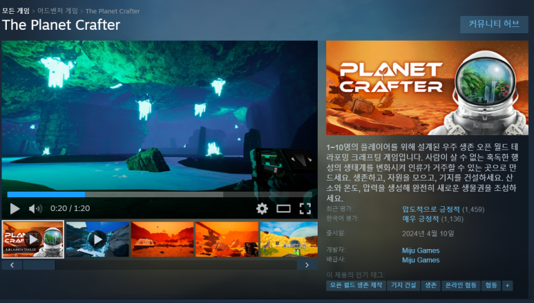534x303 pixels.
Task: Select the 생존 tag
Action: [x=431, y=285]
